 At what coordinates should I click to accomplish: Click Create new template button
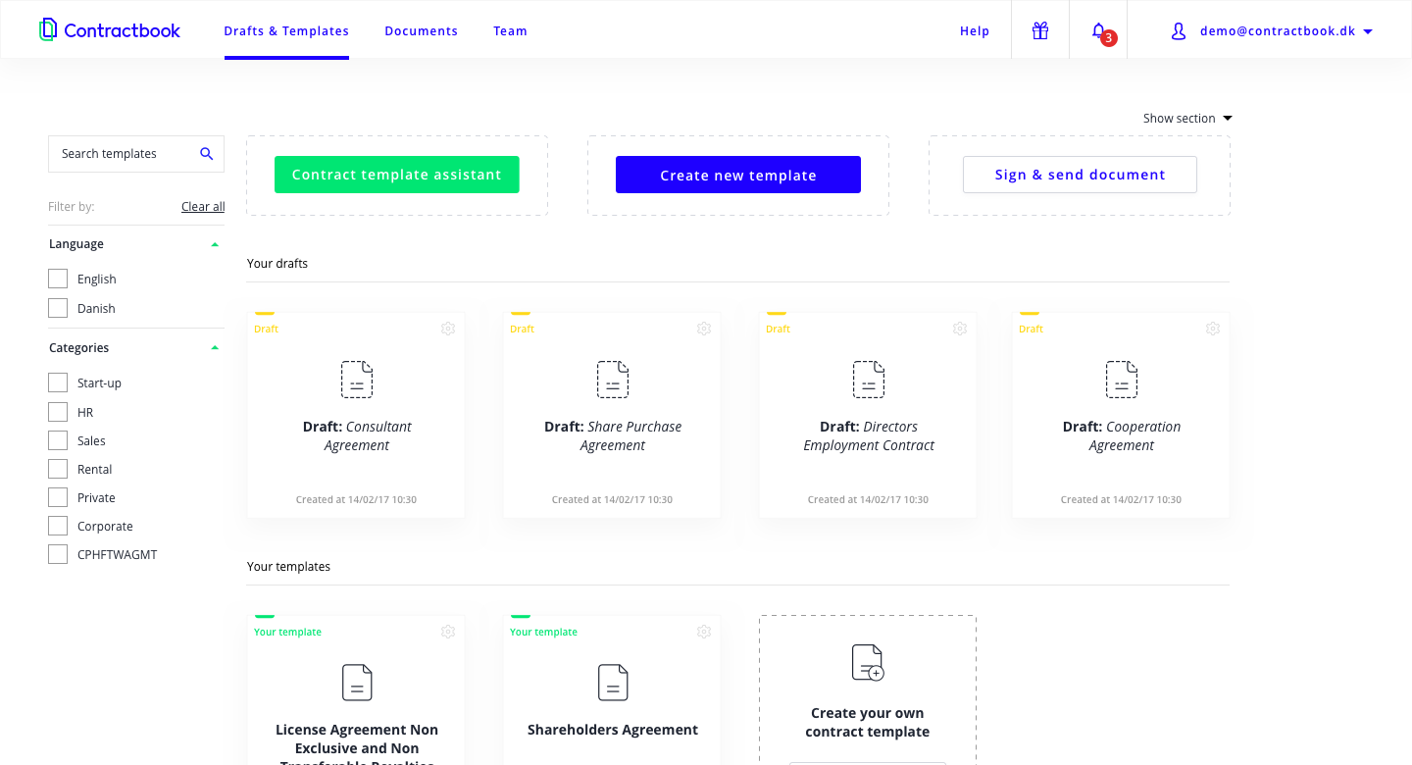738,175
